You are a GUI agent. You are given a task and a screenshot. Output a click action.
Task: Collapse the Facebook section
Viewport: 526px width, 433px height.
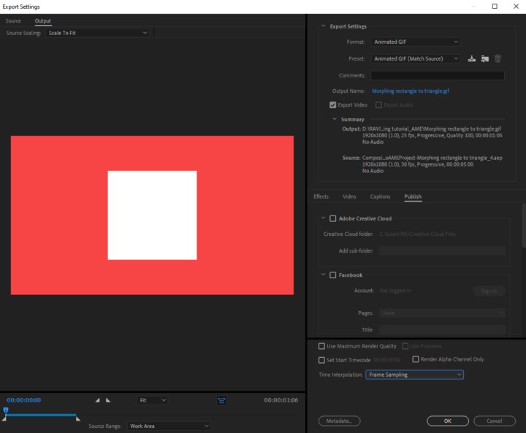323,275
